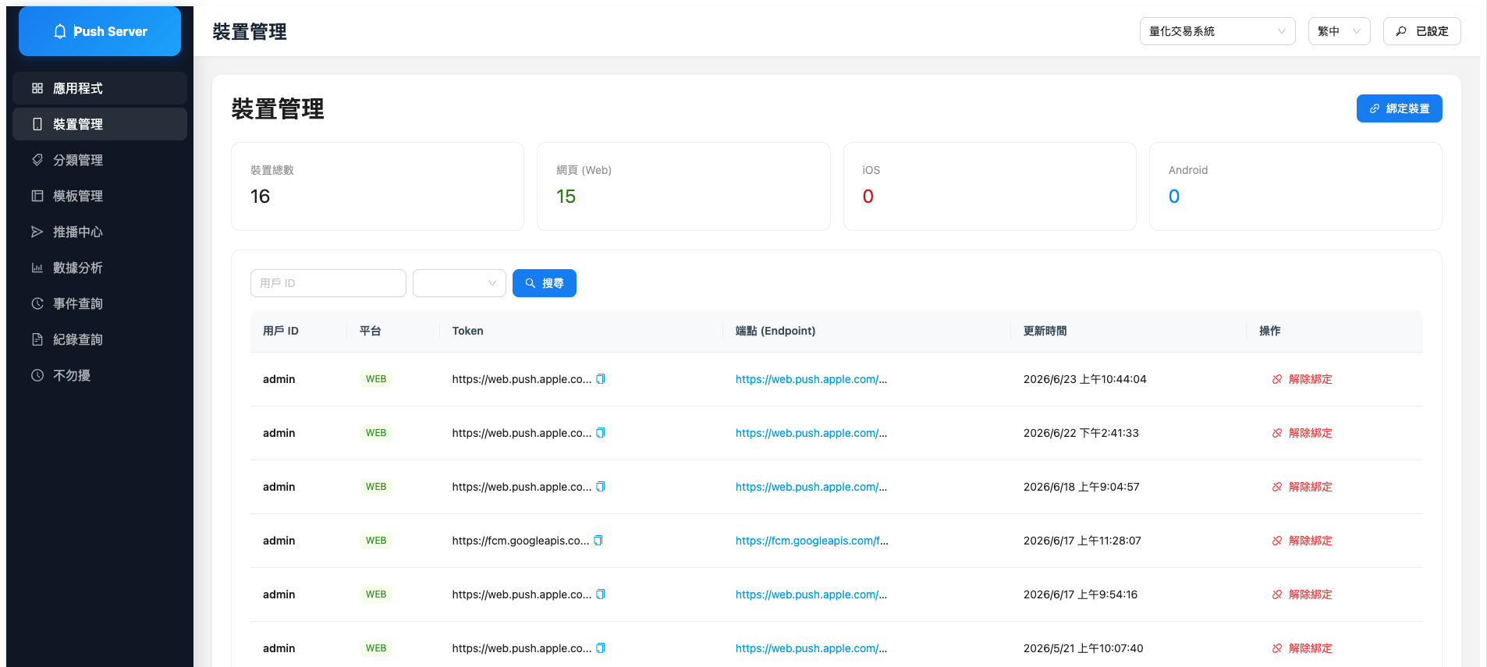
Task: Copy token of the 2026/6/22 row
Action: click(601, 433)
